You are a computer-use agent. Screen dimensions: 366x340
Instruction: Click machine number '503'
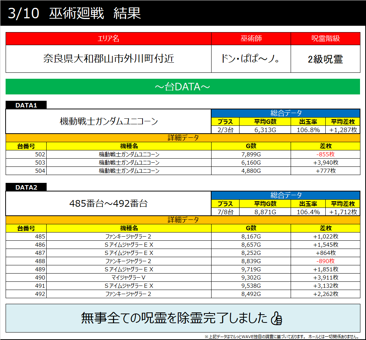tap(40, 162)
